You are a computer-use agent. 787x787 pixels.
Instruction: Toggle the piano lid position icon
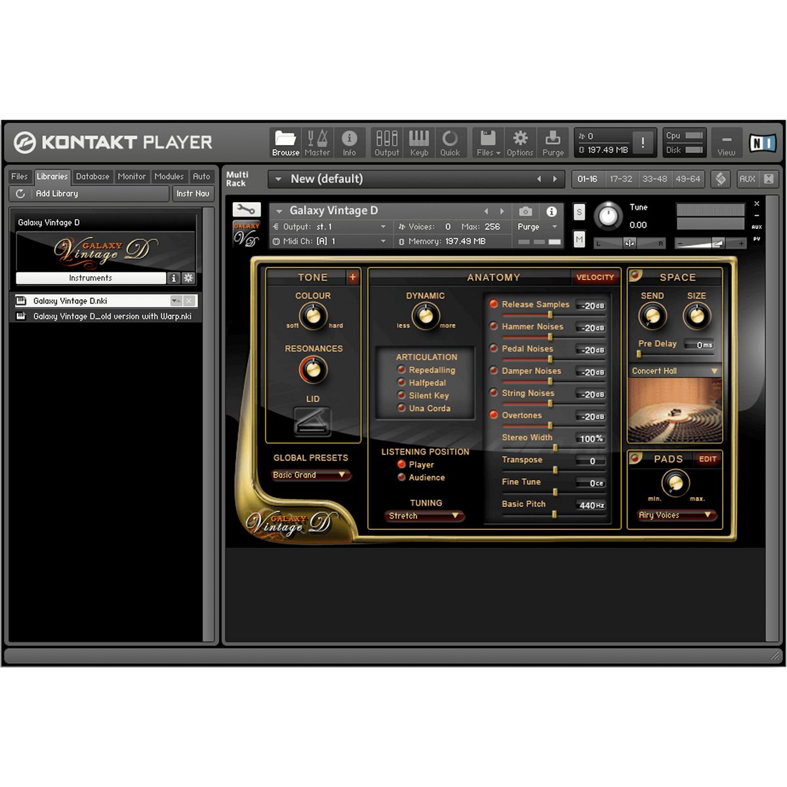pos(312,421)
